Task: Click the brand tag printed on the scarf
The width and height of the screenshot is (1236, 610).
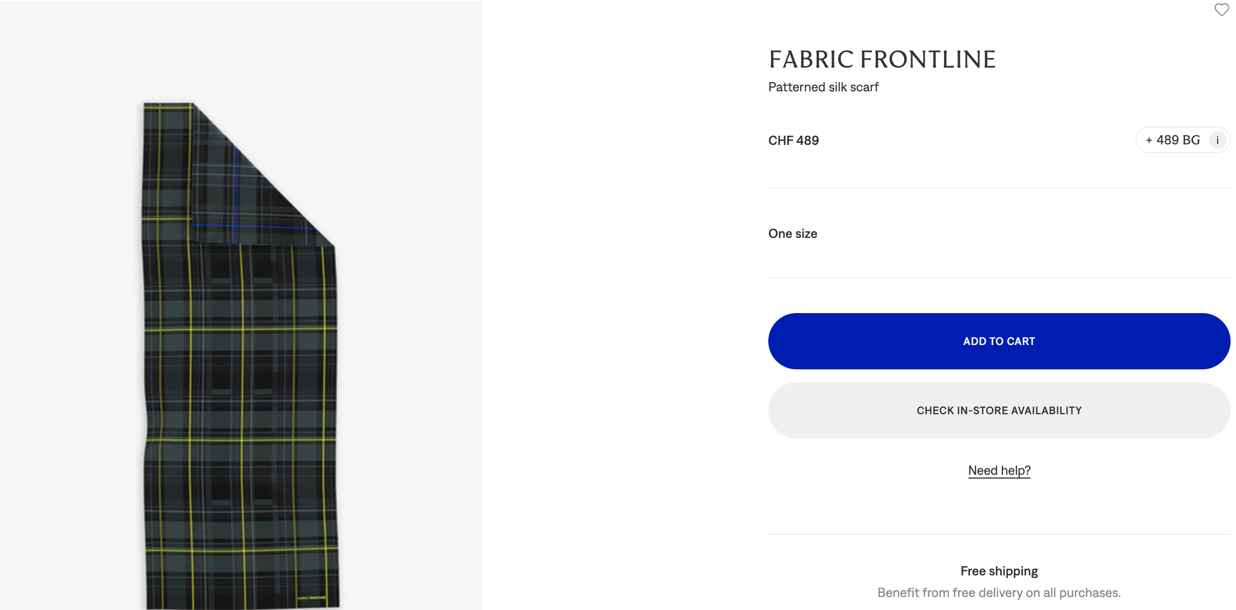Action: pyautogui.click(x=312, y=598)
